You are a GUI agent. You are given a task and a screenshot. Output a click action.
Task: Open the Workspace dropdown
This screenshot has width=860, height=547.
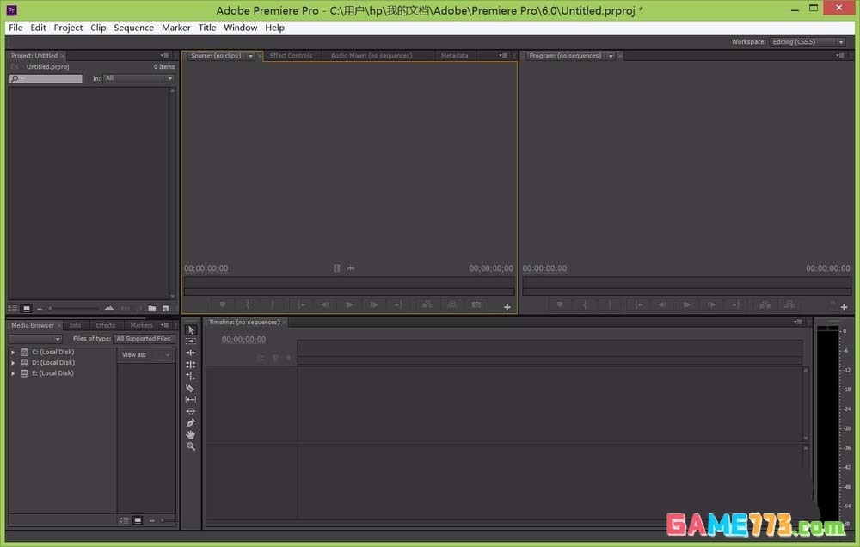click(808, 41)
